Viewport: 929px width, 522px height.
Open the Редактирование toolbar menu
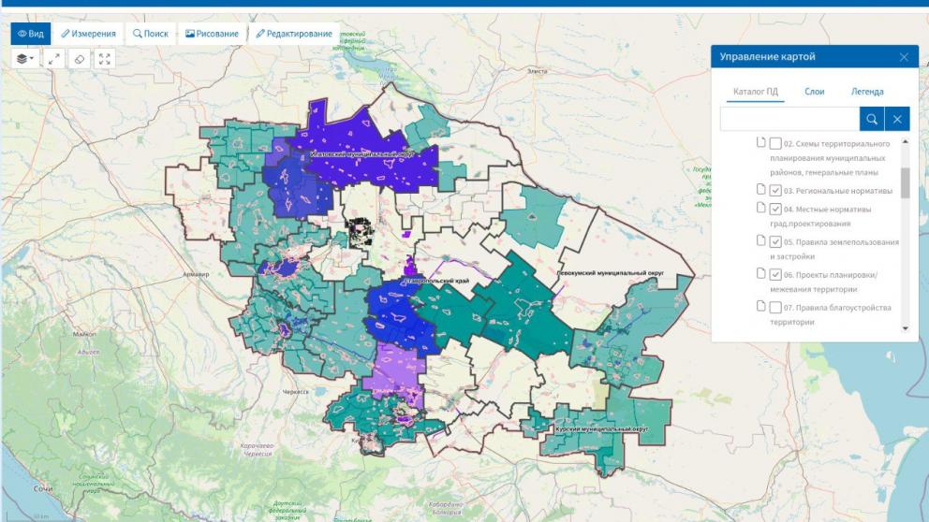tap(293, 34)
